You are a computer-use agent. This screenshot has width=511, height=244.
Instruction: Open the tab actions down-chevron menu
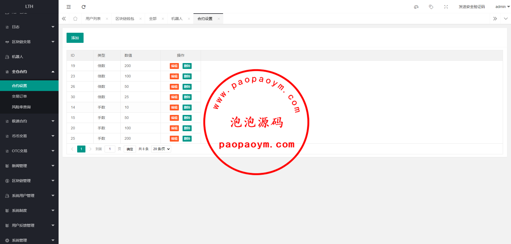coord(506,19)
